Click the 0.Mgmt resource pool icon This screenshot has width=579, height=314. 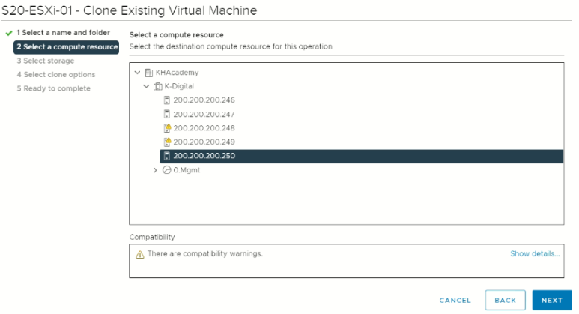(167, 170)
